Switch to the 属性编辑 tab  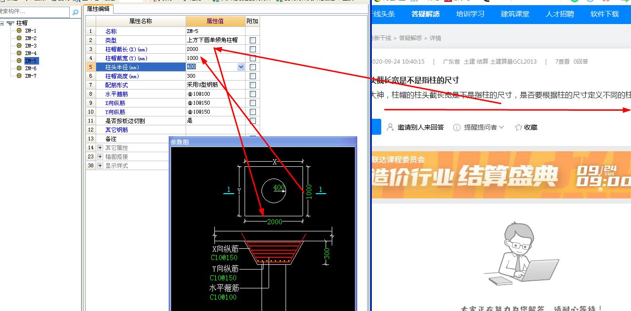pyautogui.click(x=98, y=8)
